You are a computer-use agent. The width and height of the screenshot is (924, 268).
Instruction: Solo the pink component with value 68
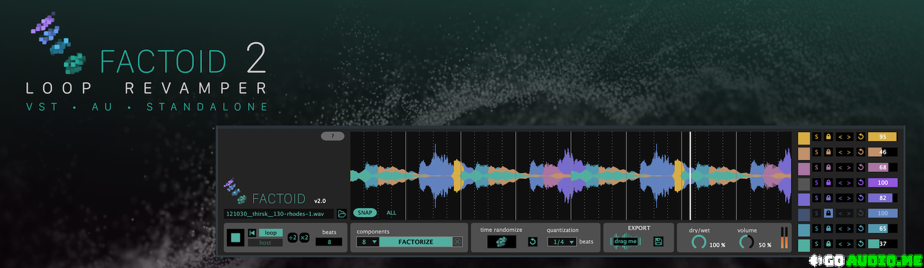(817, 167)
